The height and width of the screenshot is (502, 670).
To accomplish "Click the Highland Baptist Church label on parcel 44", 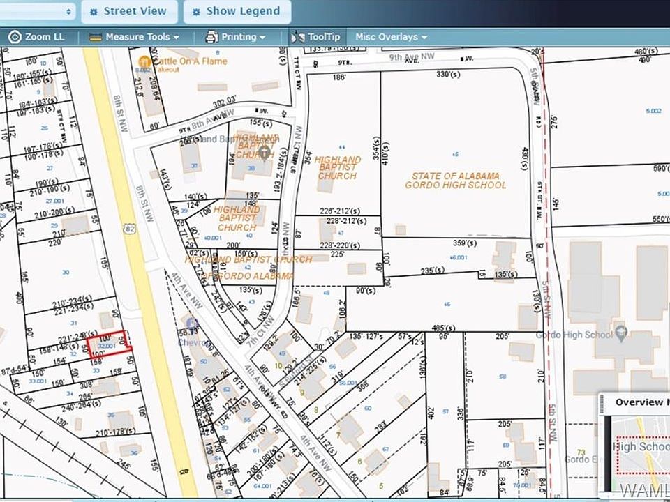I will [338, 168].
